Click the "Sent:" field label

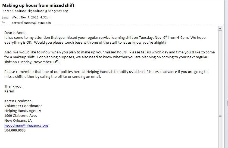click(x=5, y=18)
